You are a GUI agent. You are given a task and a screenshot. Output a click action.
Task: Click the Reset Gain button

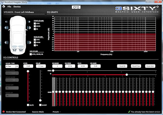(150, 66)
